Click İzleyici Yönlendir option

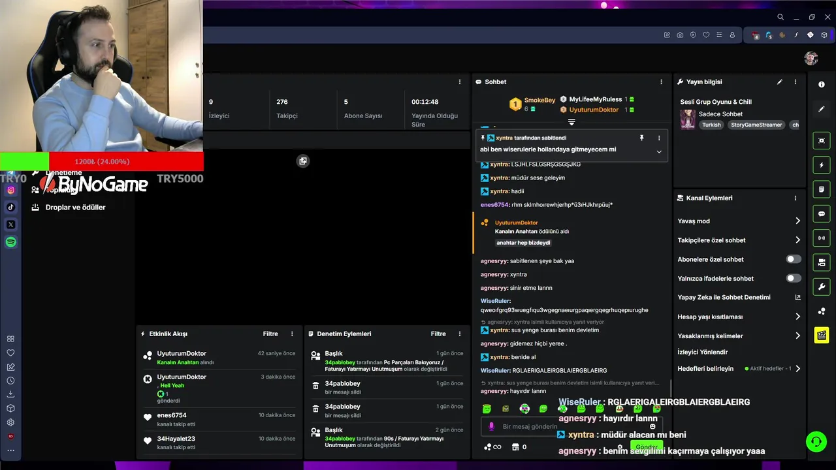pos(703,352)
